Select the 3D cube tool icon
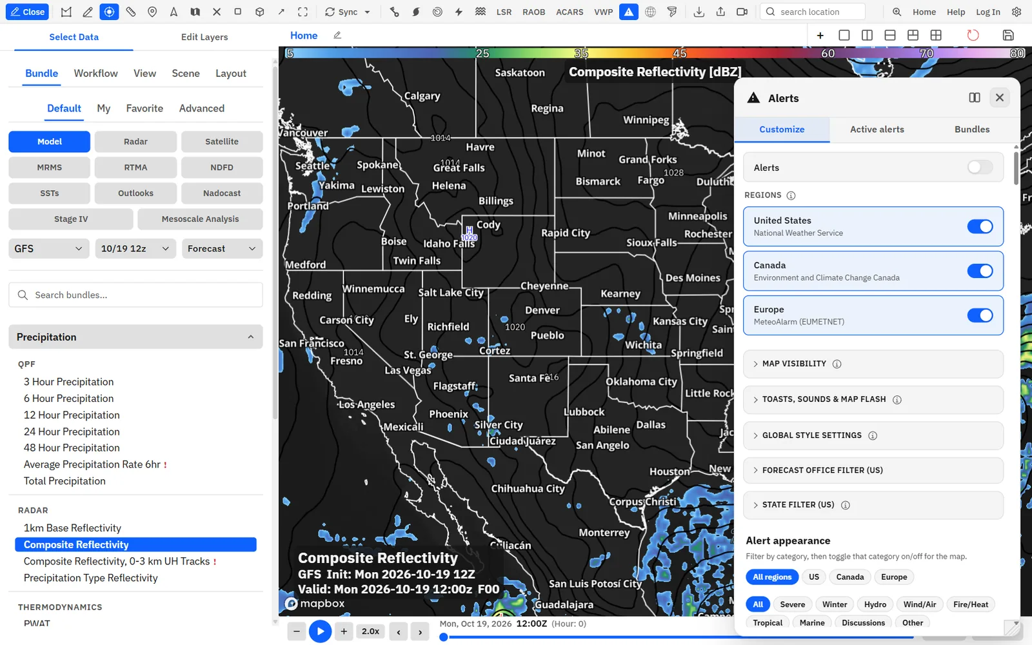This screenshot has width=1032, height=645. tap(259, 12)
